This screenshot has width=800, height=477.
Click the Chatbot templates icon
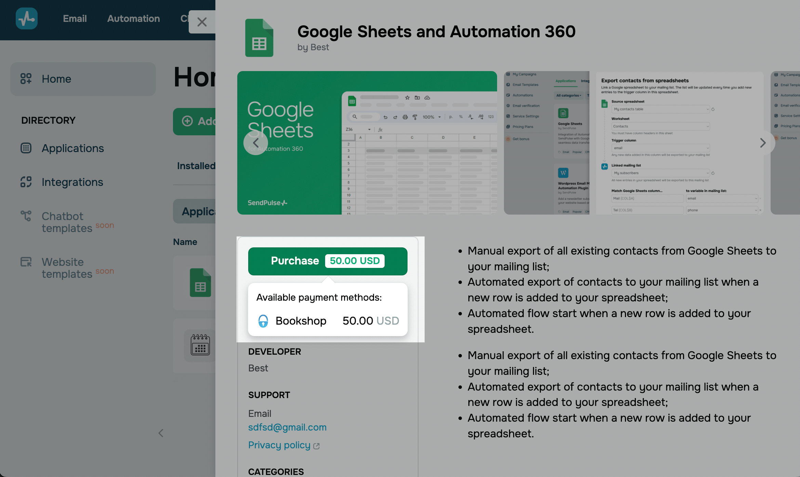point(26,216)
